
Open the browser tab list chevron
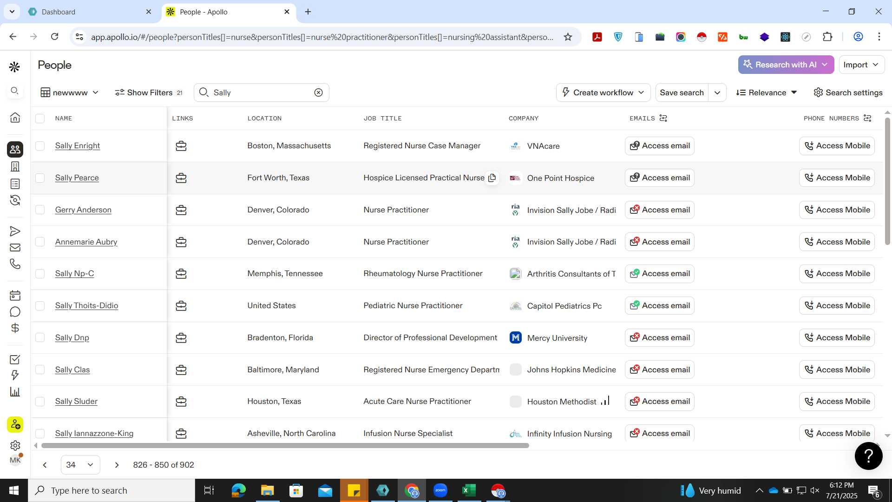tap(12, 12)
